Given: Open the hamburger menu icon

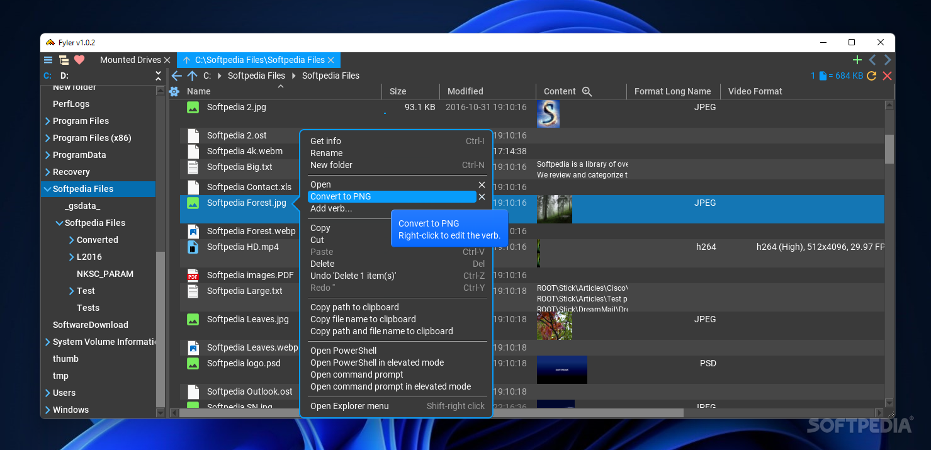Looking at the screenshot, I should click(48, 60).
